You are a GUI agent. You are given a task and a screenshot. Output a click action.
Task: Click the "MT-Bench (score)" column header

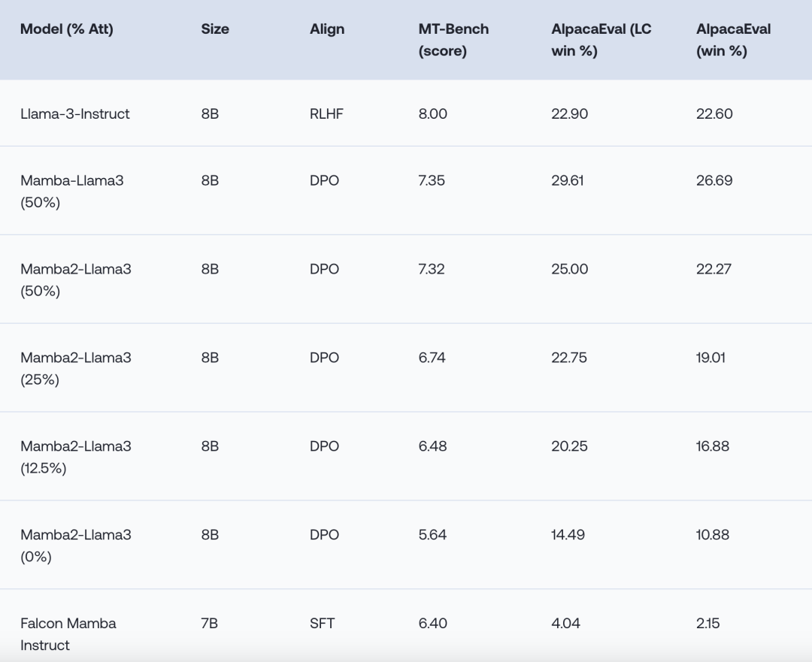pos(453,40)
